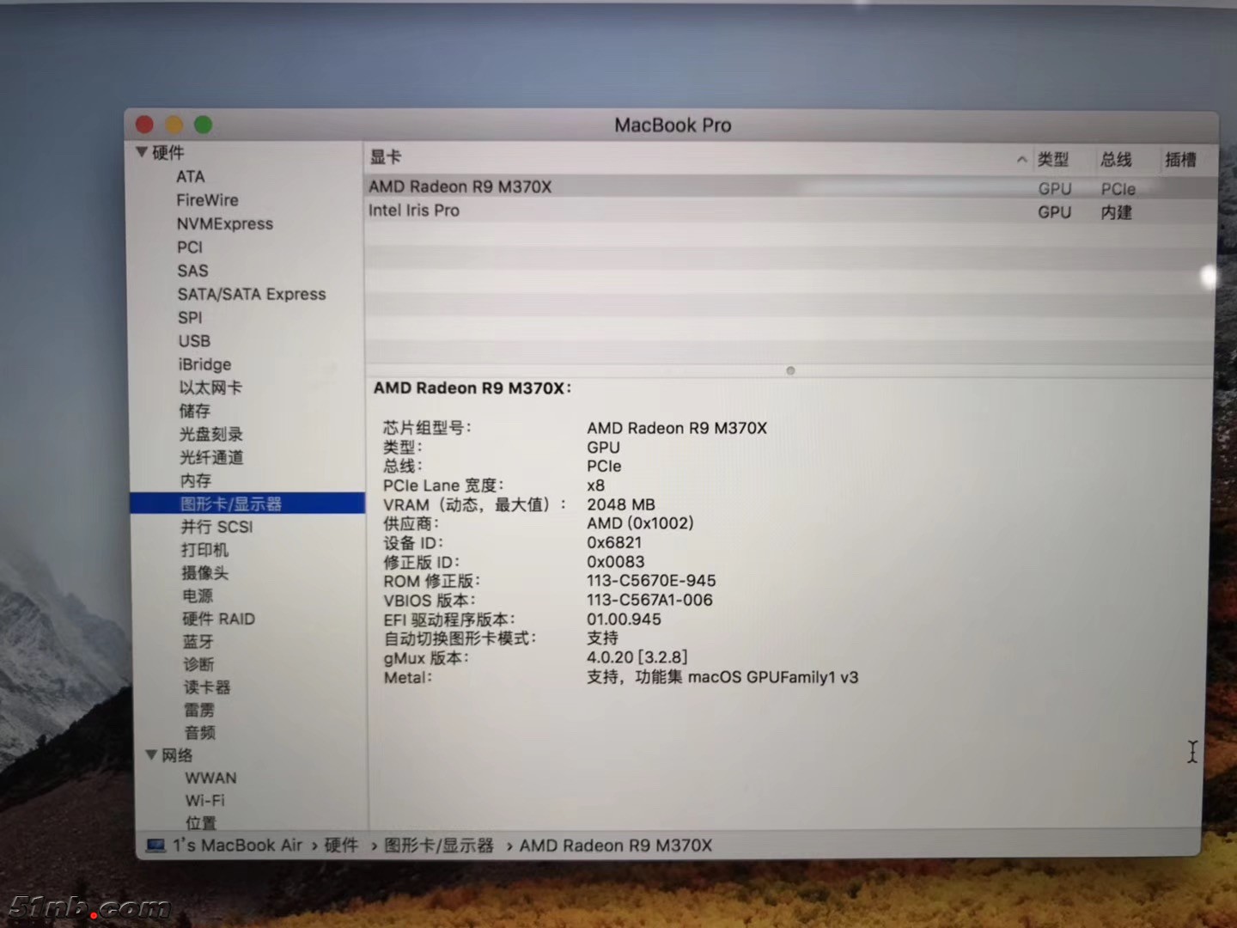1237x928 pixels.
Task: Click the revision ID value 0x0083
Action: point(615,562)
